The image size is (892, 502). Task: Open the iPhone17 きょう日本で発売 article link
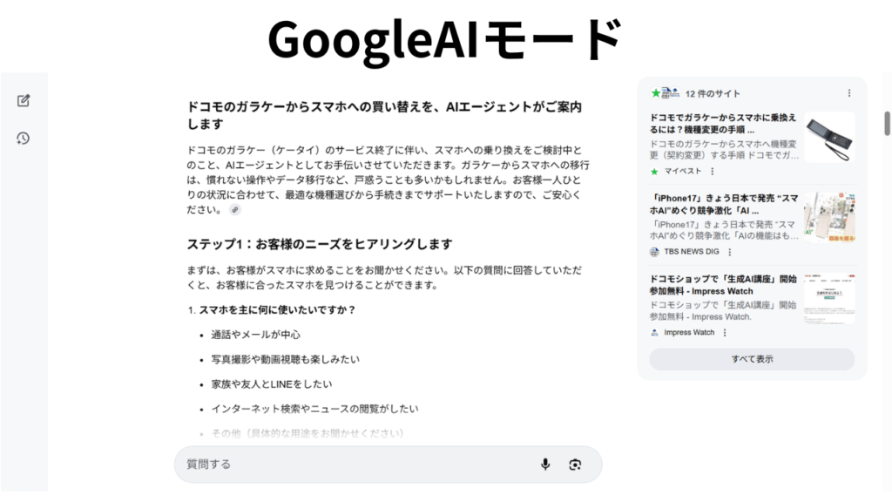724,204
